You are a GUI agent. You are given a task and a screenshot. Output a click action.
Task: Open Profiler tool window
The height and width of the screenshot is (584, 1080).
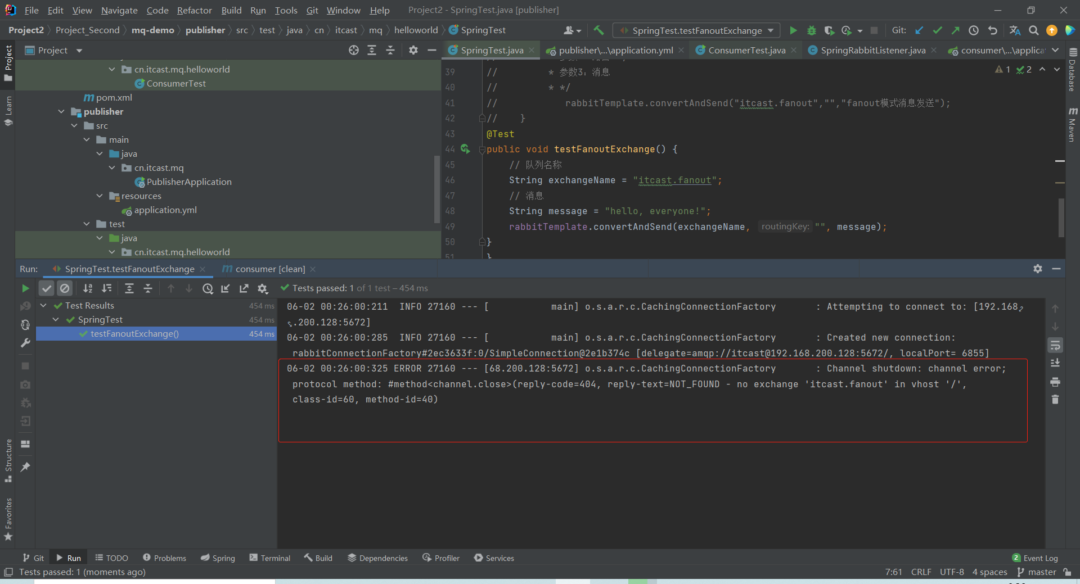[x=441, y=558]
